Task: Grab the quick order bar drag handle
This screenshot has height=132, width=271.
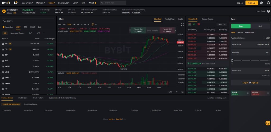Action: tap(130, 30)
